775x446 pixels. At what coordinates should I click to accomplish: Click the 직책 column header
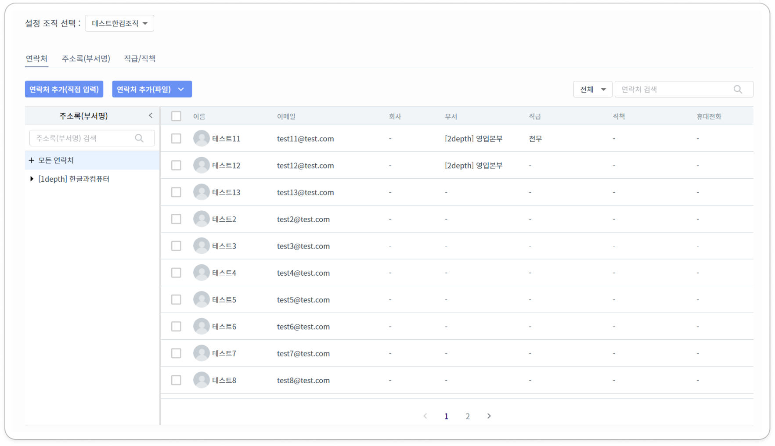coord(619,116)
